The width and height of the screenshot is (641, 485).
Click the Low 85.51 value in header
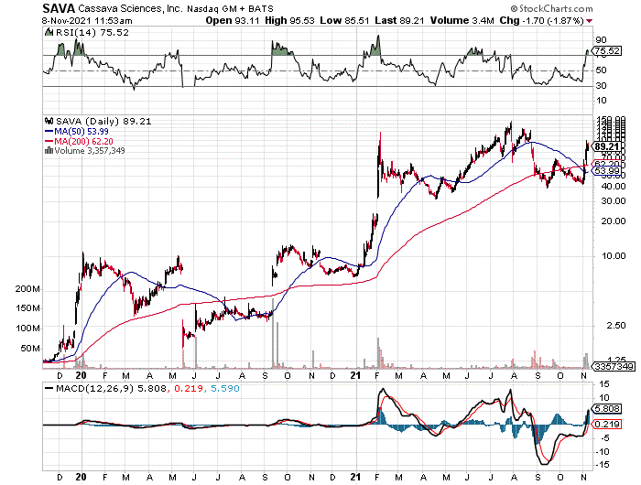point(344,20)
